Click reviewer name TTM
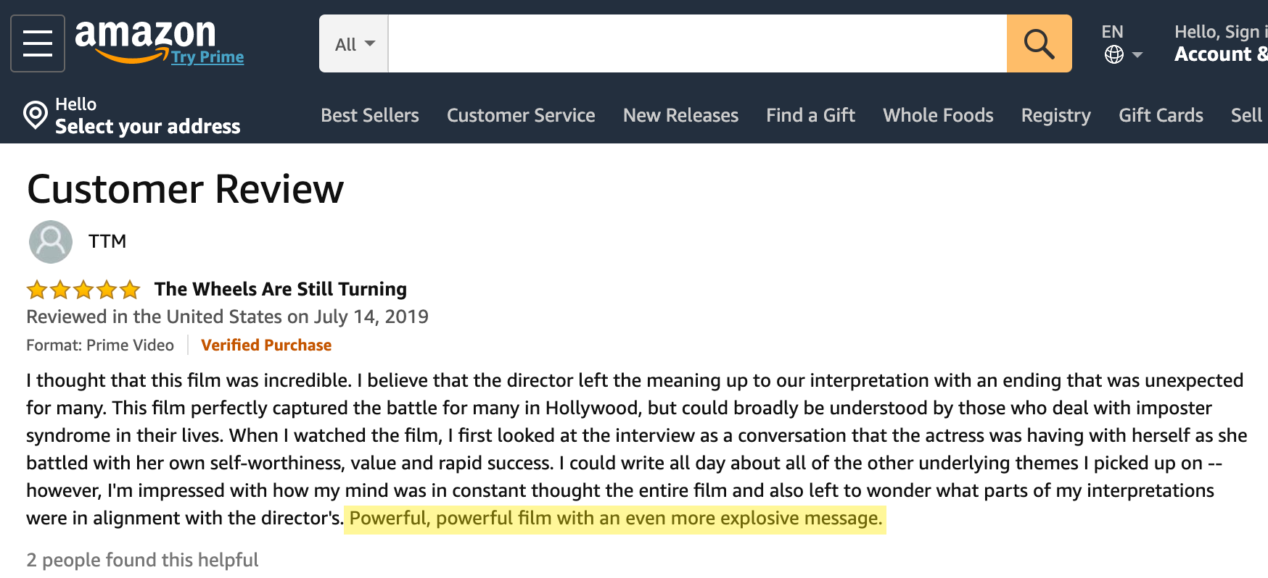This screenshot has height=578, width=1268. 107,241
